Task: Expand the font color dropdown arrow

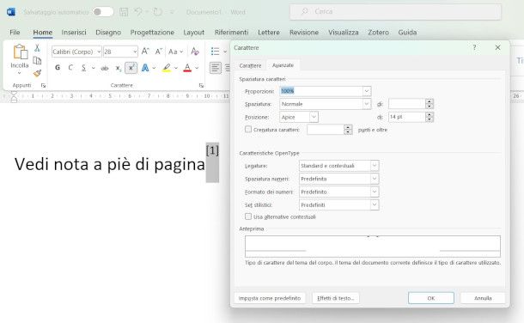Action: [197, 68]
